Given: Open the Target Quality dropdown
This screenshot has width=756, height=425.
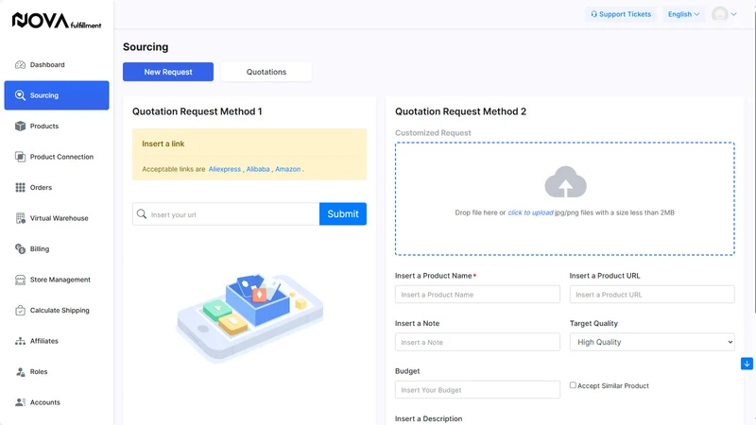Looking at the screenshot, I should pos(652,342).
